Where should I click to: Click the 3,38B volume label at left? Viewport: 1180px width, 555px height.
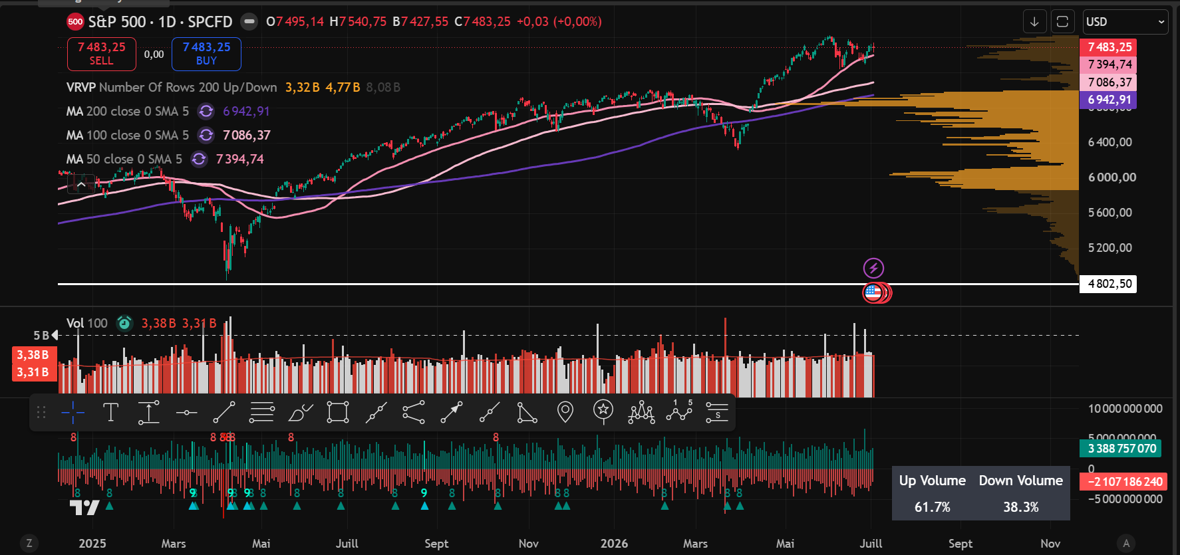point(33,355)
